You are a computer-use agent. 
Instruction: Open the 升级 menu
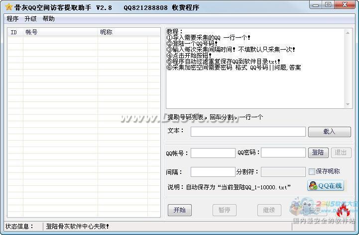coord(30,19)
